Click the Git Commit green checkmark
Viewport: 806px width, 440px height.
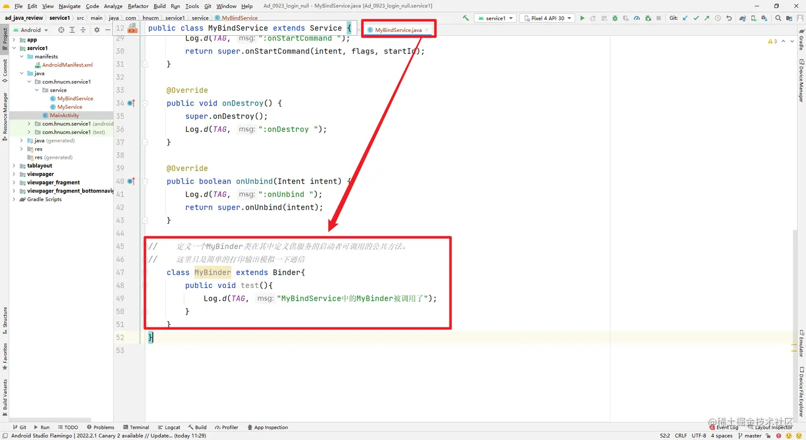tap(696, 18)
